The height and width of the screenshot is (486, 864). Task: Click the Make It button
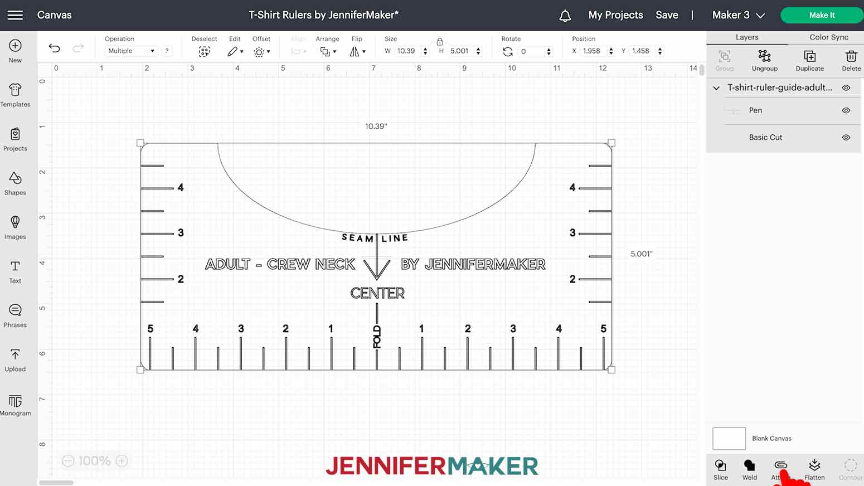tap(822, 15)
